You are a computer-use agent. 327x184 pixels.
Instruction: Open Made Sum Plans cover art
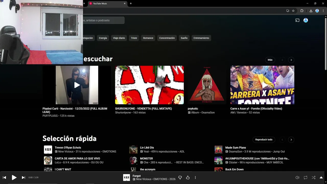pos(218,149)
